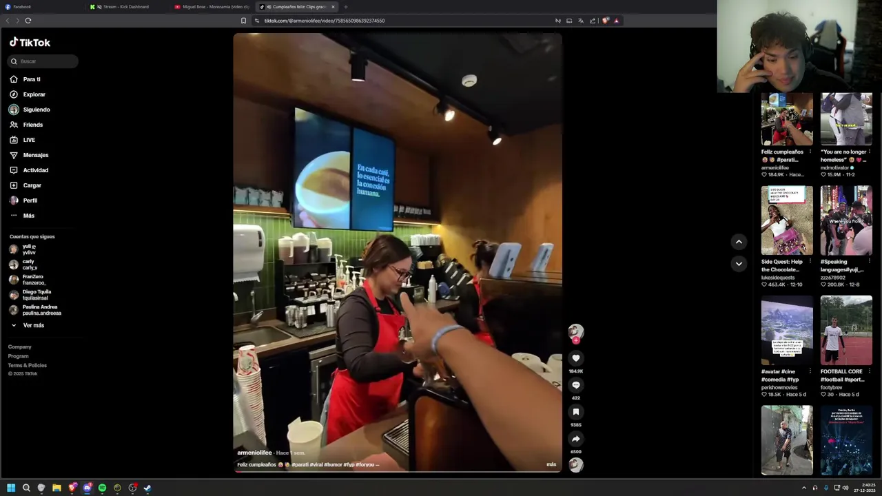Share the video with arrow icon
The width and height of the screenshot is (882, 496).
576,439
